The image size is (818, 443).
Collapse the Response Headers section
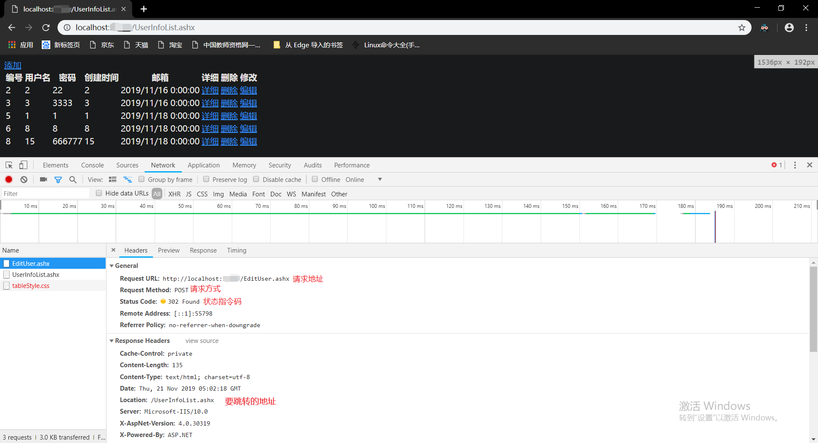click(x=112, y=341)
